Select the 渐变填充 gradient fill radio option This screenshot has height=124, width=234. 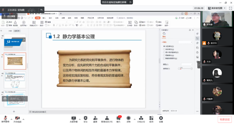(x=164, y=49)
